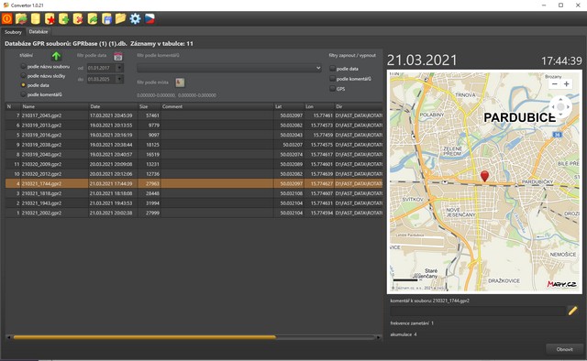
Task: Switch to the Soubory tab
Action: [x=13, y=32]
